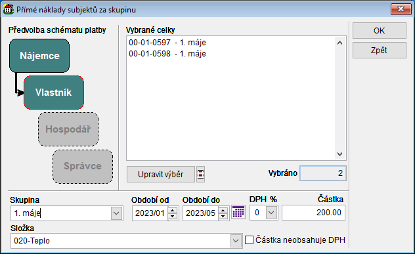415x254 pixels.
Task: Choose the dashed Hospodář scheme block
Action: click(68, 129)
